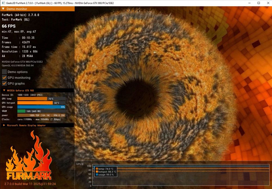The width and height of the screenshot is (272, 189).
Task: Click the GPU temp 74°C bar
Action: click(x=41, y=98)
